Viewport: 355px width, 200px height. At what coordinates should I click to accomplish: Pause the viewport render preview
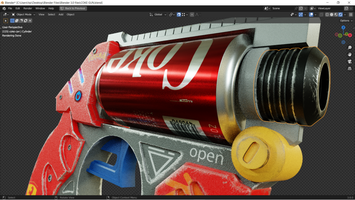351,15
